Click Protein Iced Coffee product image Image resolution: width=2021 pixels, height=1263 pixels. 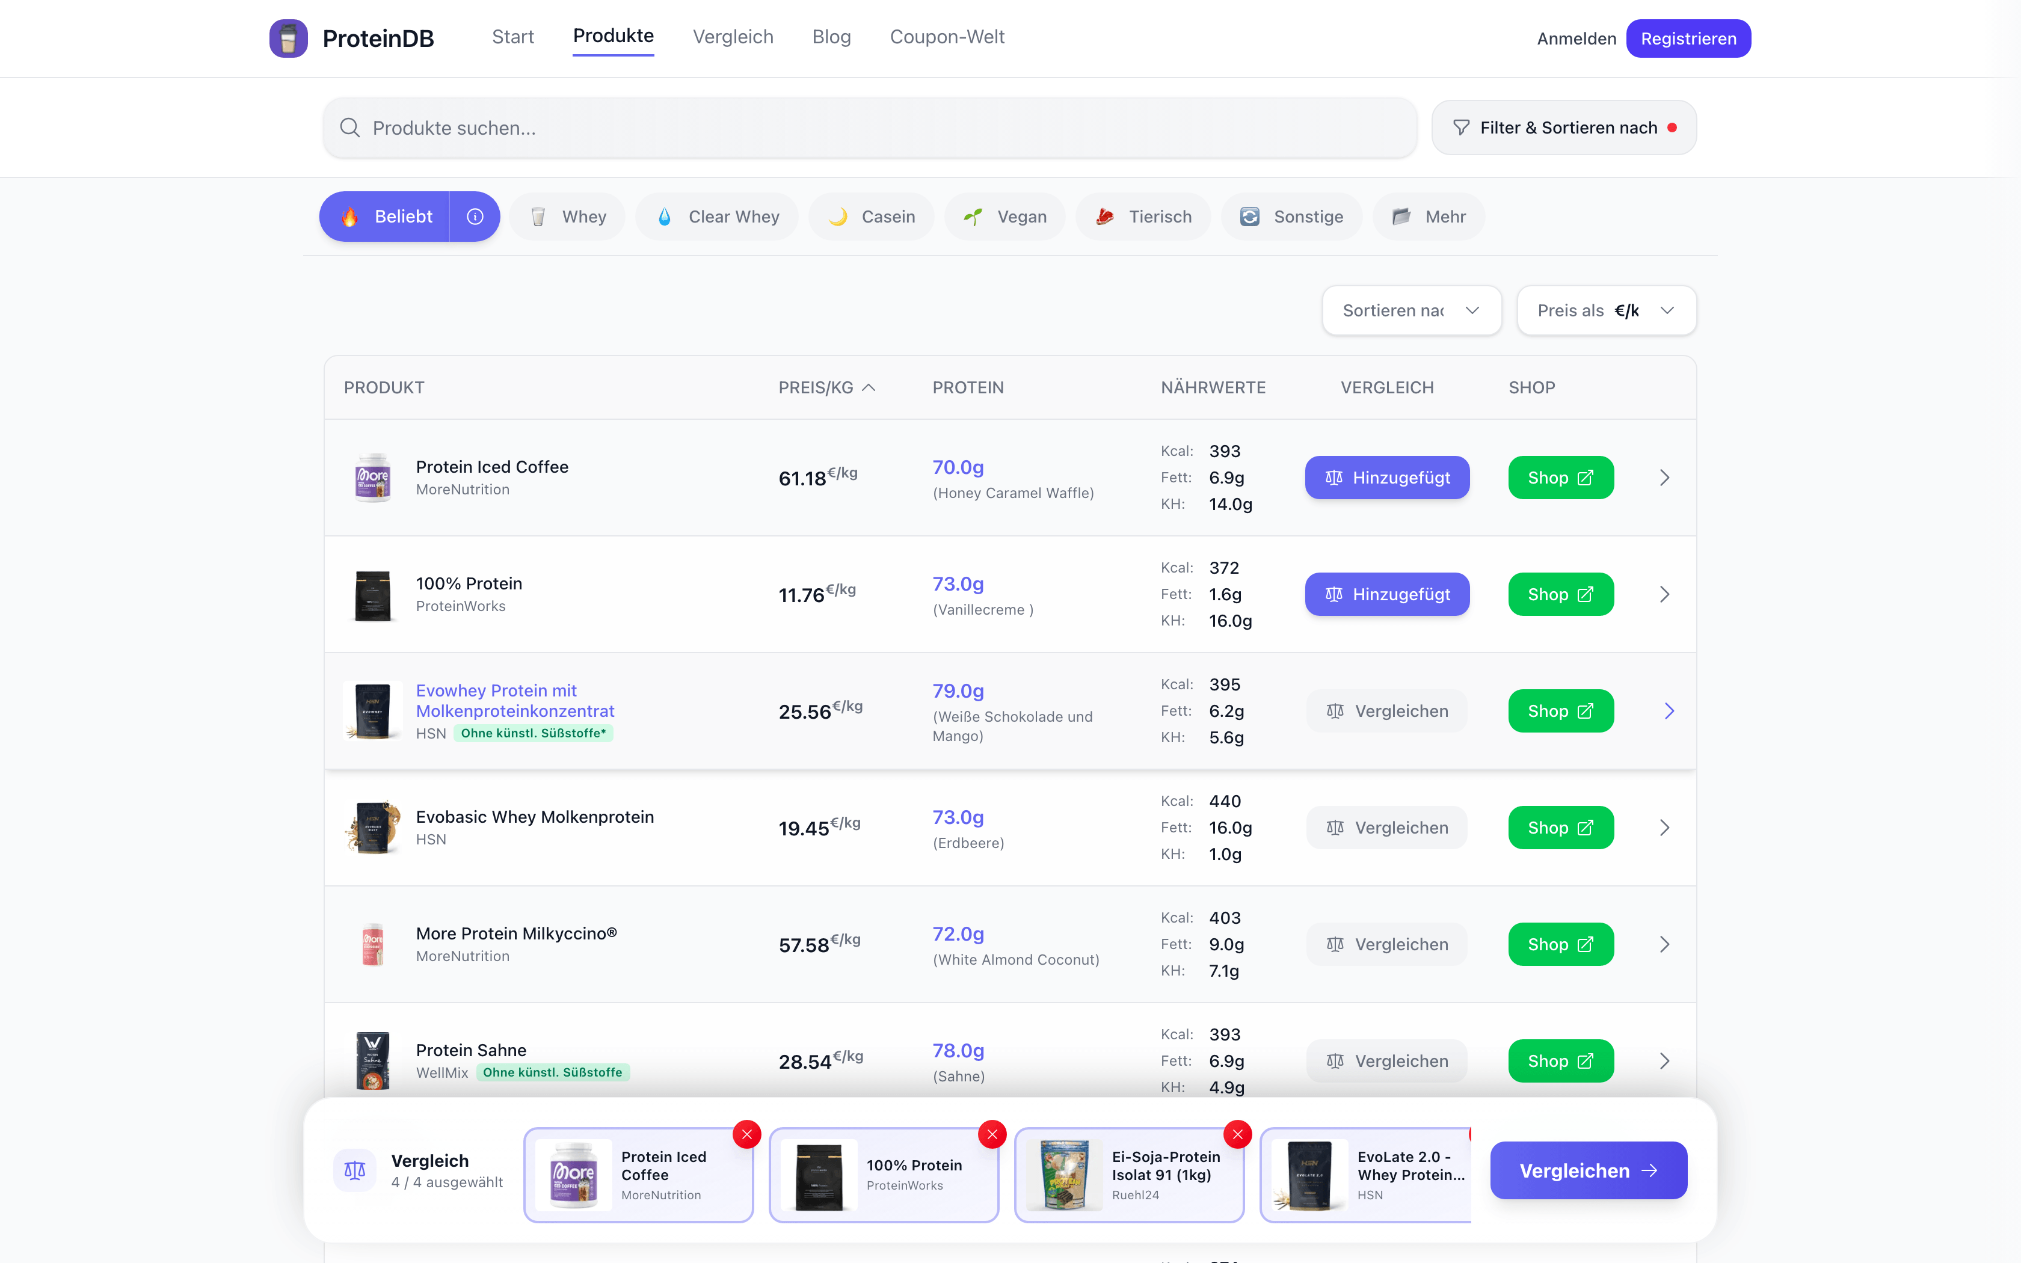coord(372,478)
